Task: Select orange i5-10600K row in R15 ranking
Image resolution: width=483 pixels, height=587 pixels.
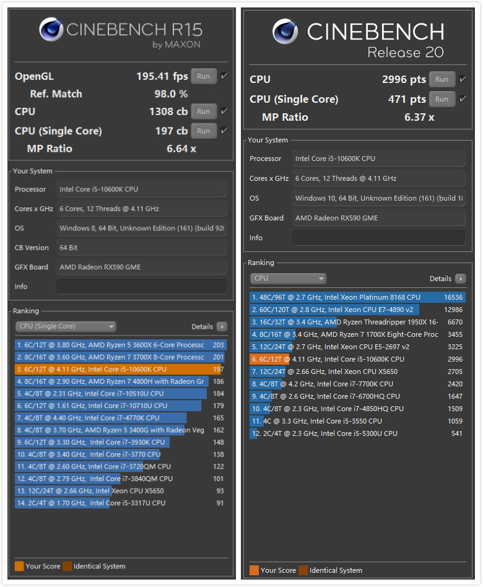Action: (121, 370)
